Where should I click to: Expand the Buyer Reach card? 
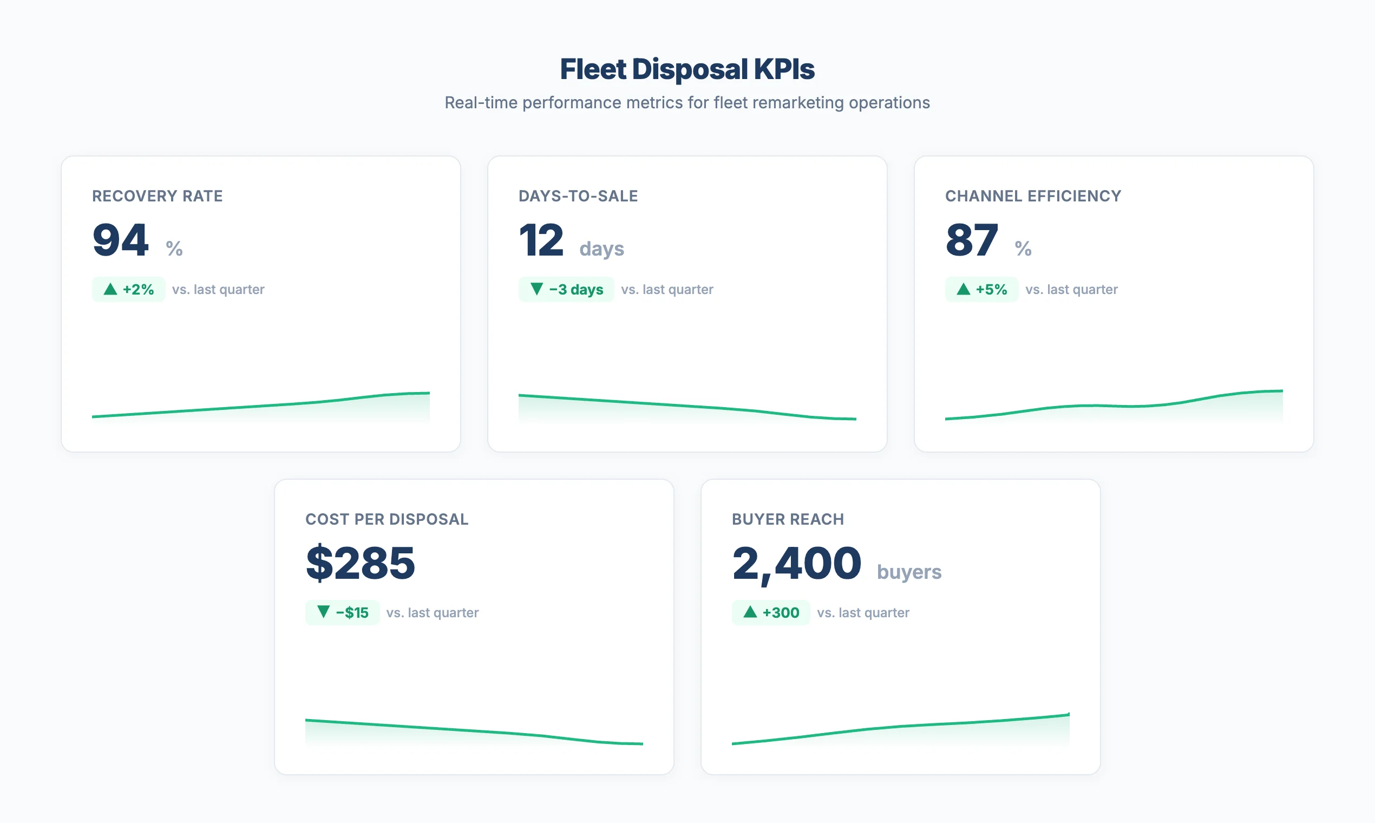[900, 665]
